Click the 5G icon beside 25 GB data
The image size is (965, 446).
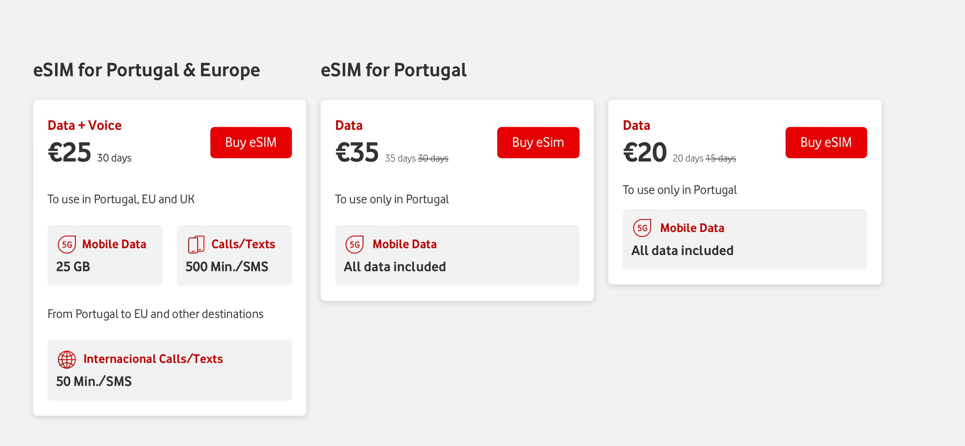pyautogui.click(x=67, y=244)
